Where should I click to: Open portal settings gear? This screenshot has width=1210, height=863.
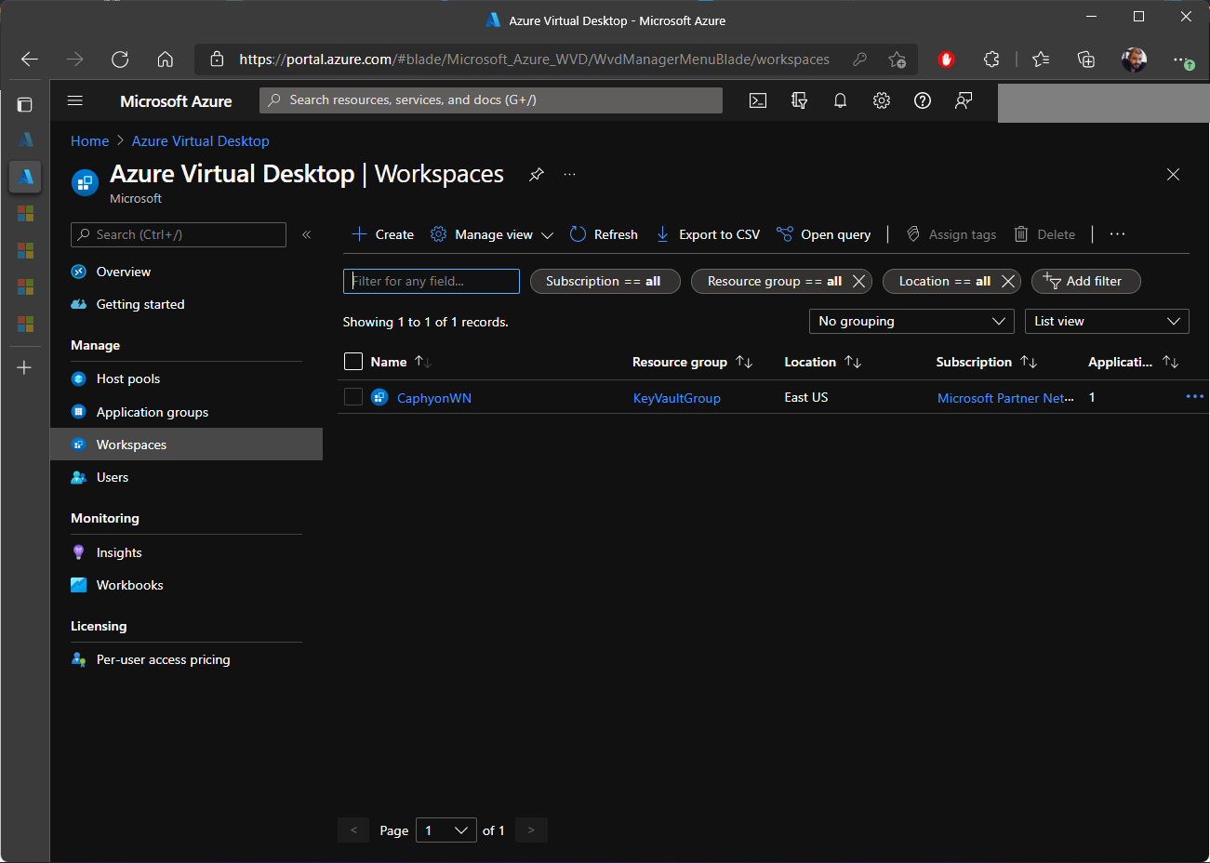(x=882, y=100)
